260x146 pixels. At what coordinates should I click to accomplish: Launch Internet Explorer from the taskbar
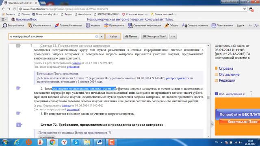click(x=17, y=142)
